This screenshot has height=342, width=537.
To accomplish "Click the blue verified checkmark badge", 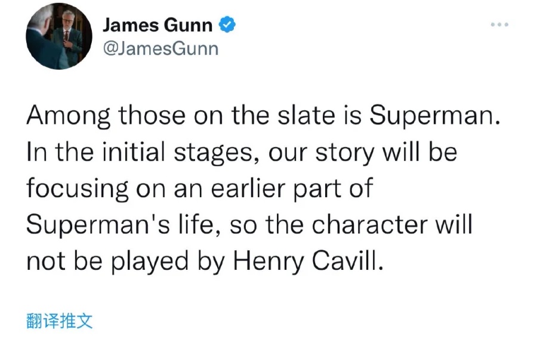I will 227,24.
